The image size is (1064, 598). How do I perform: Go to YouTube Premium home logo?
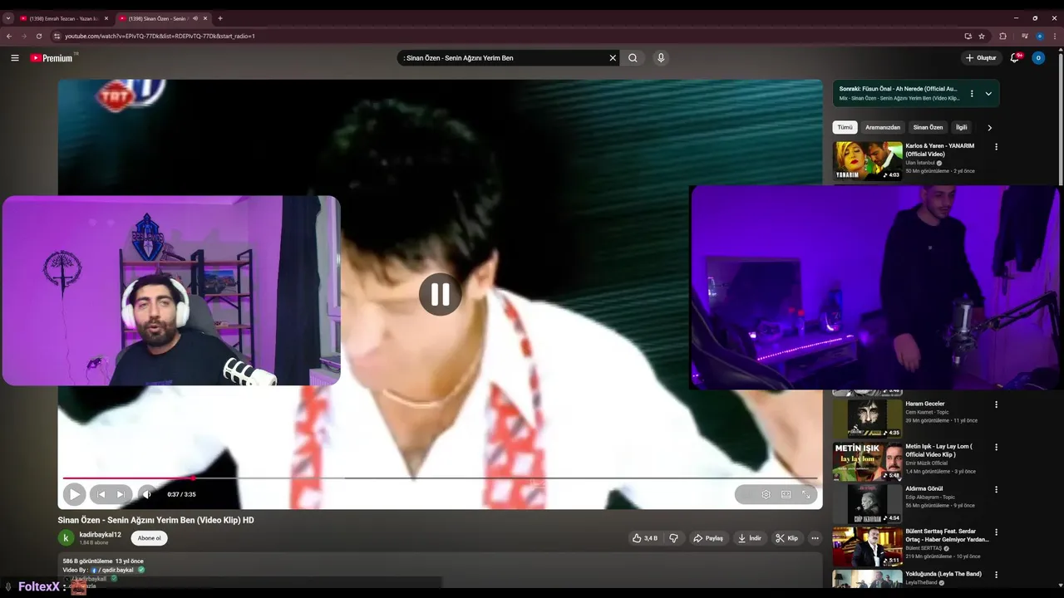pyautogui.click(x=52, y=58)
